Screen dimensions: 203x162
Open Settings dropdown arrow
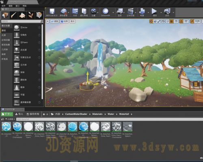coord(98,12)
